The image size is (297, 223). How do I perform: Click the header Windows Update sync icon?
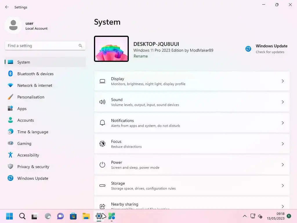click(248, 49)
